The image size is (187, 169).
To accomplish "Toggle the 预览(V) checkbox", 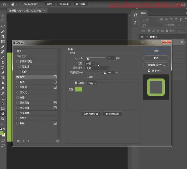I will [149, 71].
